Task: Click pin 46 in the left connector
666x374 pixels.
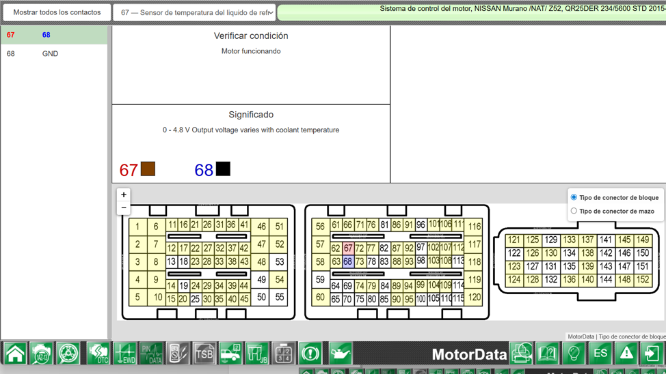Action: 261,227
